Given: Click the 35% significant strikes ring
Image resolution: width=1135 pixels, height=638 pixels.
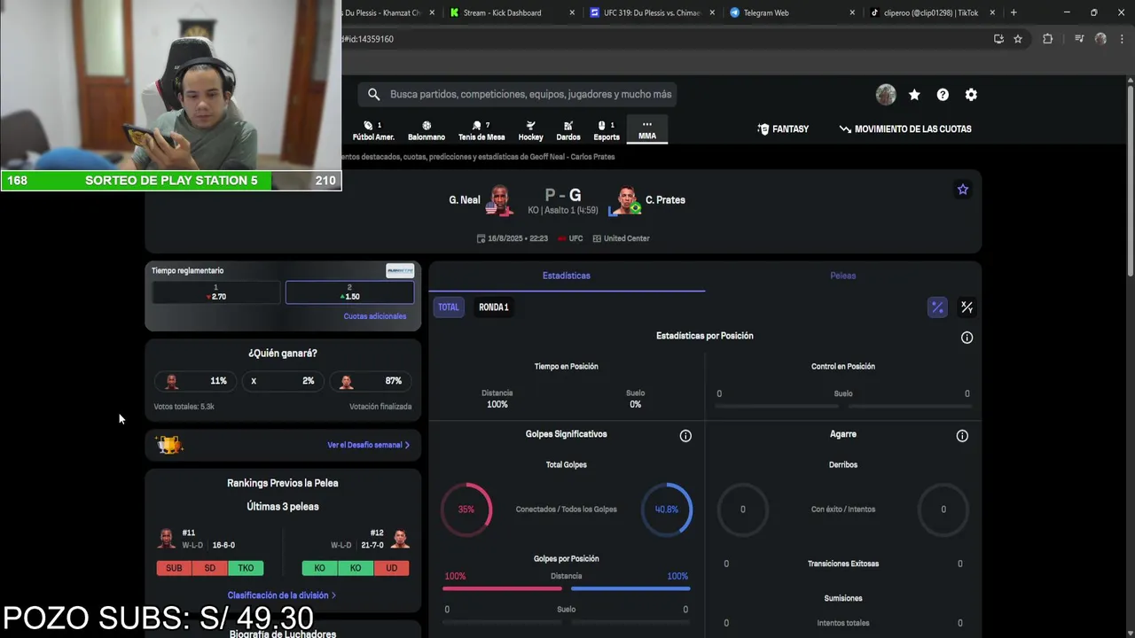Looking at the screenshot, I should point(466,510).
